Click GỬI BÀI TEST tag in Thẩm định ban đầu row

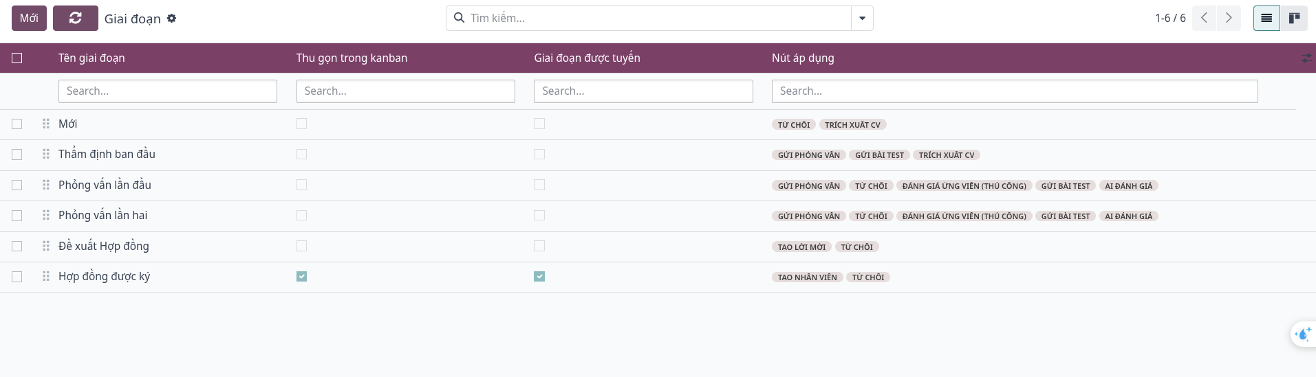(879, 155)
